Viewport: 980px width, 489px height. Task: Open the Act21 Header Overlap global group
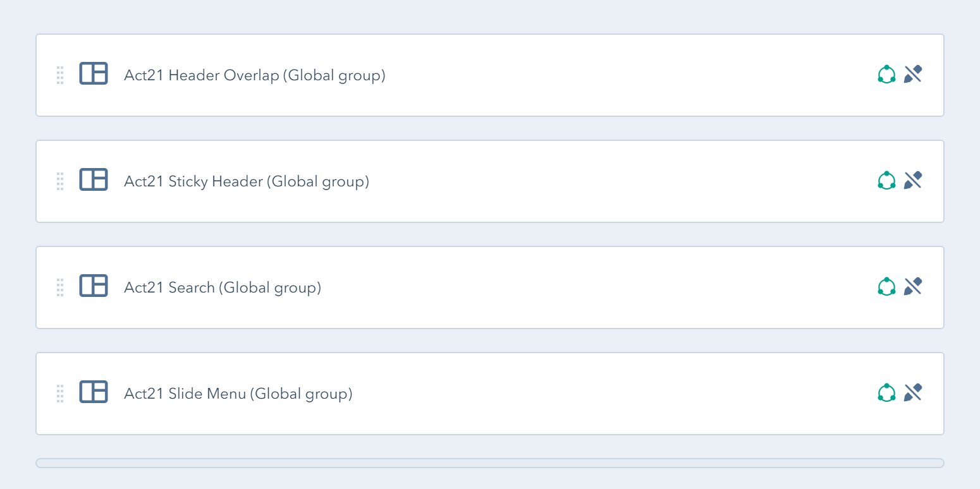coord(254,75)
